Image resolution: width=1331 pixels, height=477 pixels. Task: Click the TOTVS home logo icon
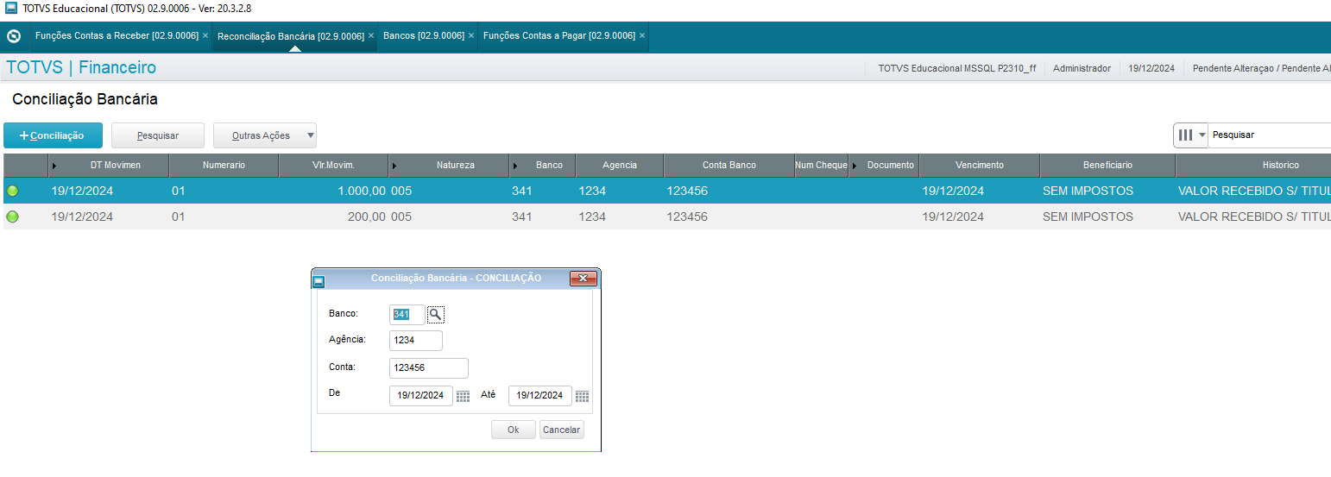pyautogui.click(x=13, y=36)
